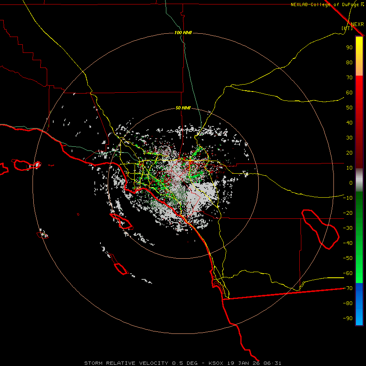Click the -20 scale value

point(348,213)
